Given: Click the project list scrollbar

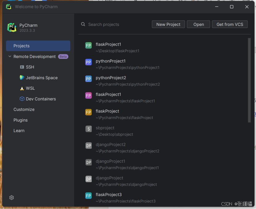Looking at the screenshot, I should pyautogui.click(x=249, y=80).
